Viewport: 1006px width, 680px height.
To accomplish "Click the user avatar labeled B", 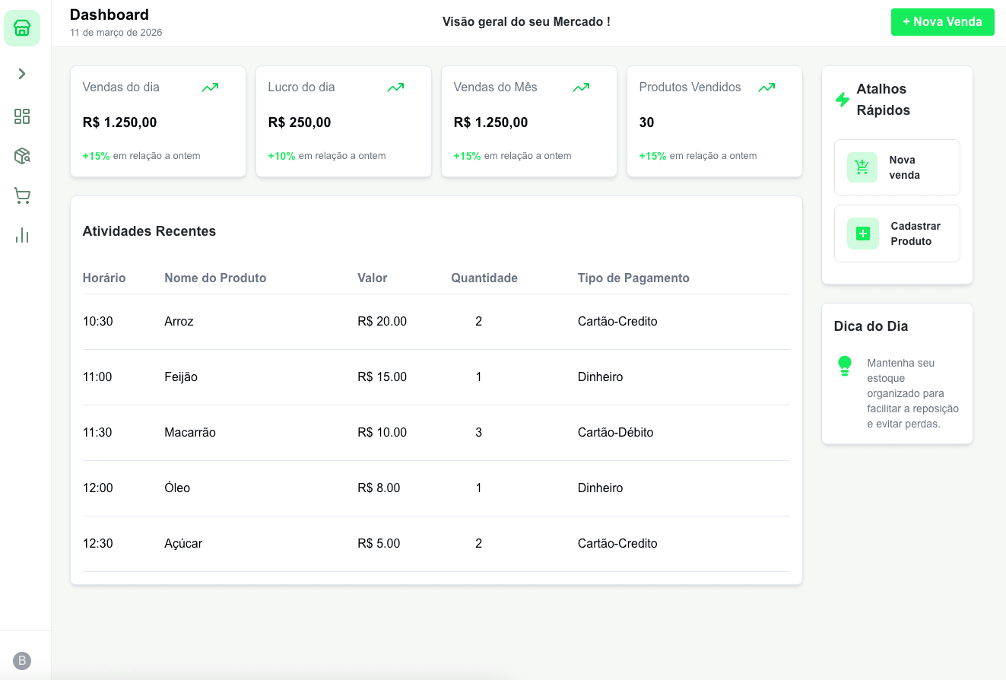I will [22, 660].
